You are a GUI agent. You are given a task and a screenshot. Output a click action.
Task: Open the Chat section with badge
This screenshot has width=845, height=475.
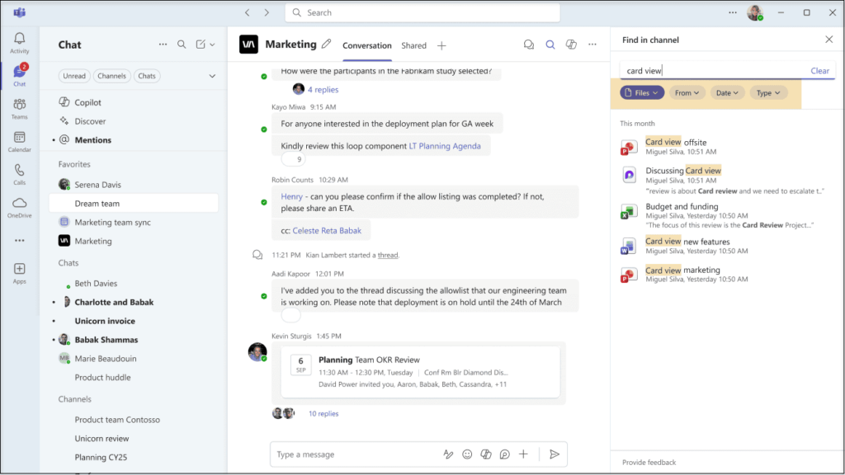pos(20,75)
